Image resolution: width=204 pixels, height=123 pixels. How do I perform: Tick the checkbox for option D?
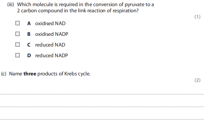pos(17,55)
